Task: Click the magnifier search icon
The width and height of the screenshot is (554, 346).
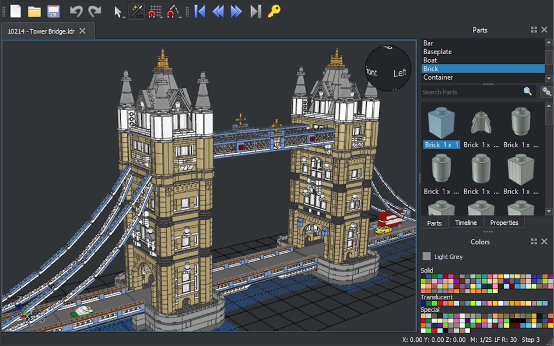Action: click(528, 92)
